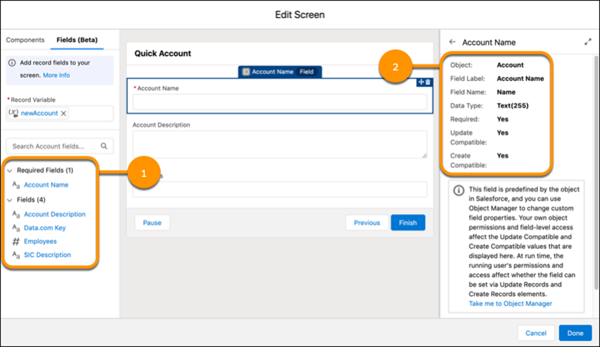Viewport: 600px width, 347px height.
Task: Click the info icon next to 'Add record fields'
Action: click(x=11, y=62)
